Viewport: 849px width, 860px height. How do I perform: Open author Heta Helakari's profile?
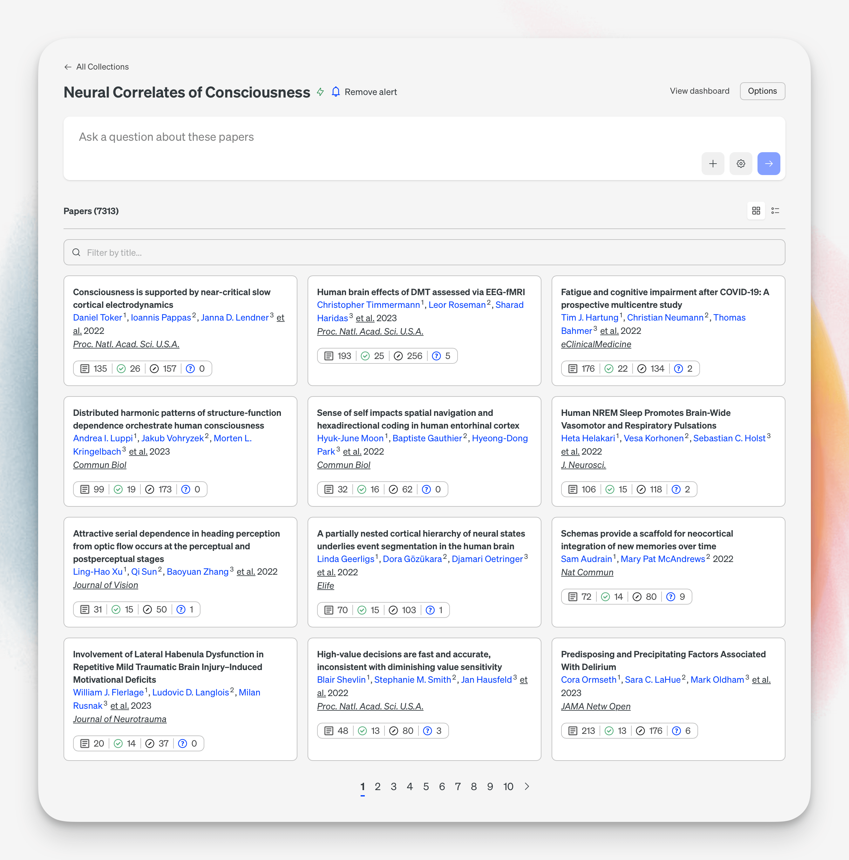(x=588, y=438)
